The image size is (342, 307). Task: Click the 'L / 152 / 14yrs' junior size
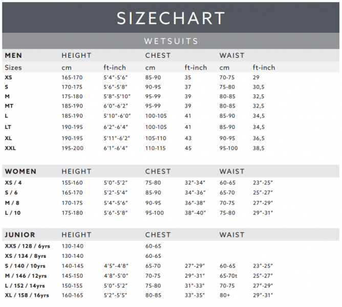click(x=25, y=286)
